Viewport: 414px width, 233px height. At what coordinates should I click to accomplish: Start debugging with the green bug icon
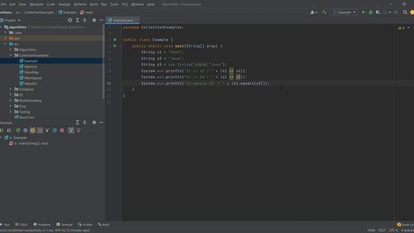click(x=371, y=12)
